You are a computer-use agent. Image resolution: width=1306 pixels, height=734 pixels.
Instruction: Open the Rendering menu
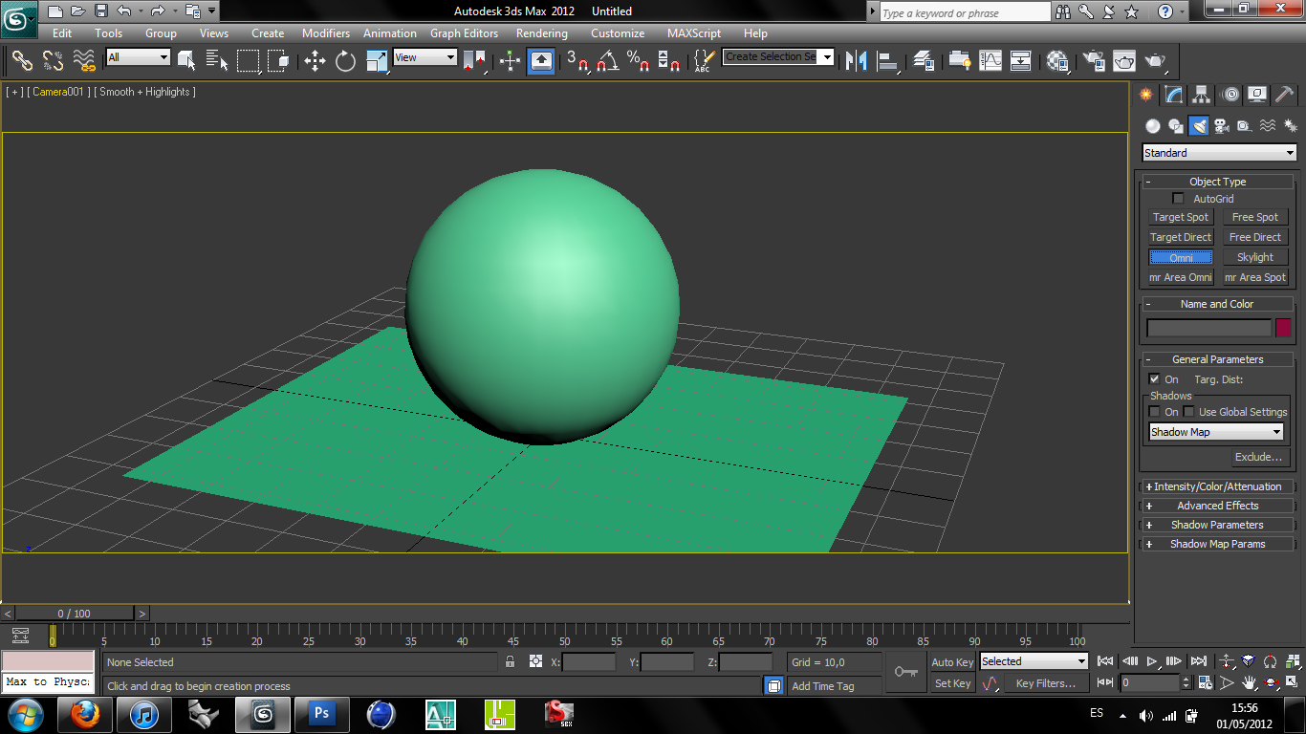pyautogui.click(x=541, y=33)
